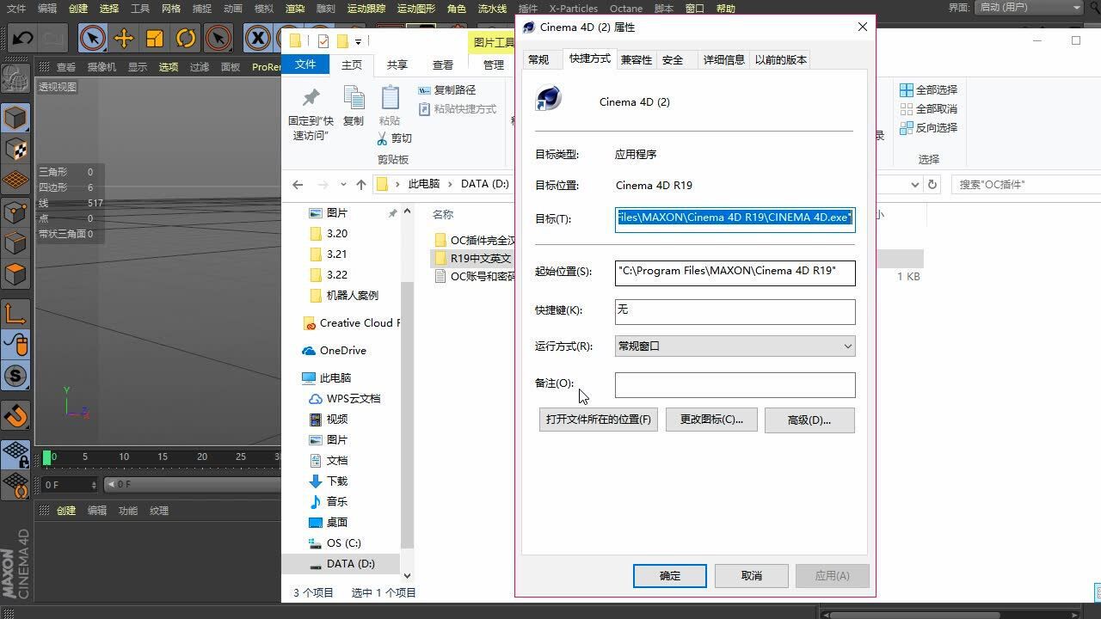Switch to the 兼容性 tab in properties
Screen dimensions: 1101x619
(636, 59)
